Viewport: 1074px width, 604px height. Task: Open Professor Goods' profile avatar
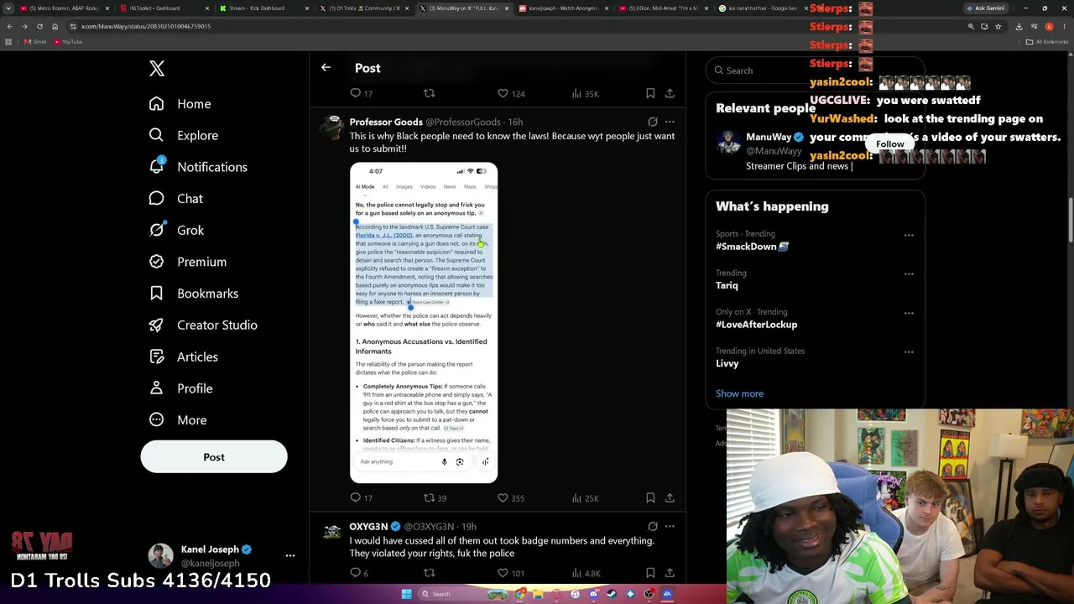[333, 128]
